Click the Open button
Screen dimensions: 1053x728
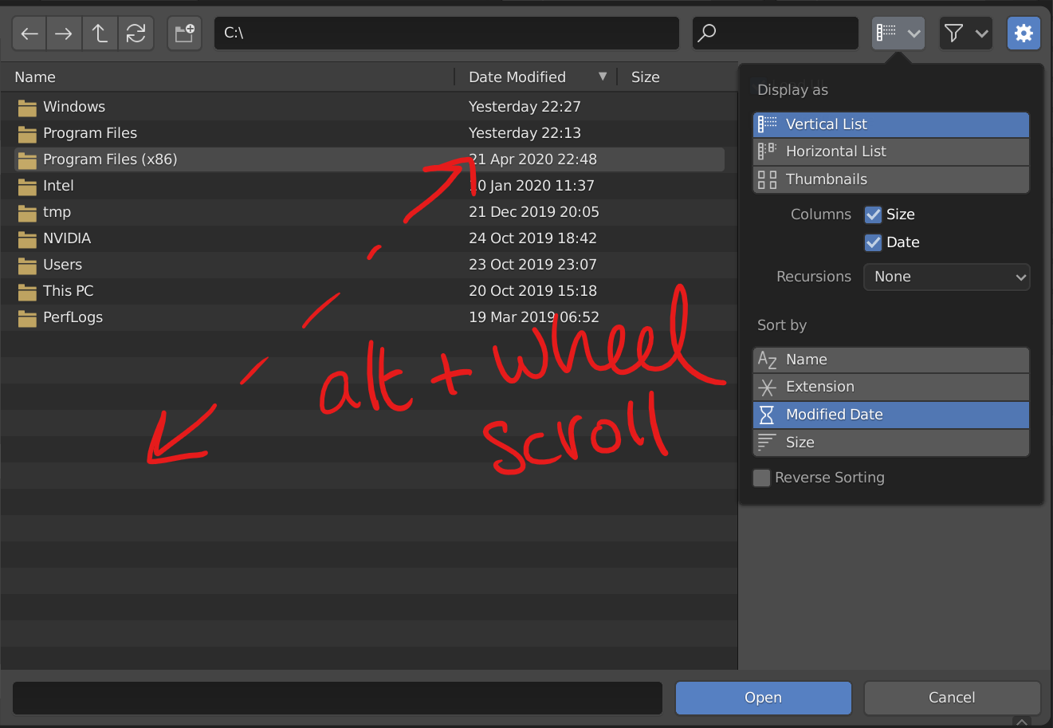764,698
